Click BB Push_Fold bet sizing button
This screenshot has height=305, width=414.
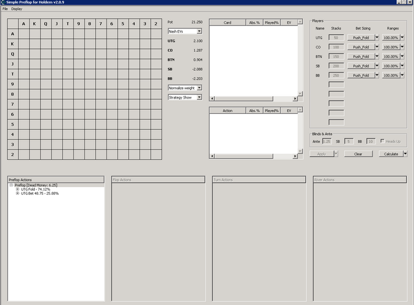tap(361, 76)
